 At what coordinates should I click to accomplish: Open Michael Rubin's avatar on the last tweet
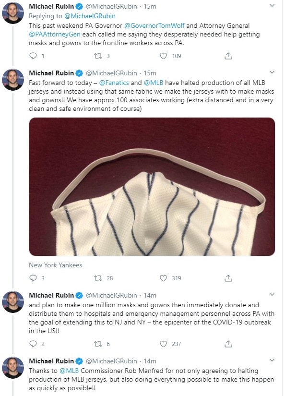pos(13,368)
